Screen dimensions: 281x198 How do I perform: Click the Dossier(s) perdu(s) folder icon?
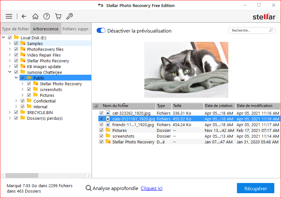point(23,118)
